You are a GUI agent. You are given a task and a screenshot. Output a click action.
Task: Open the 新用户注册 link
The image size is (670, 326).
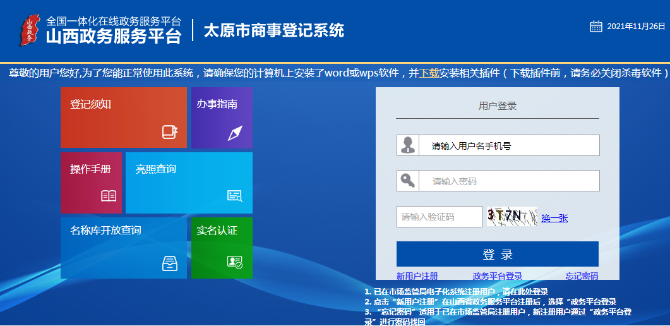click(417, 276)
